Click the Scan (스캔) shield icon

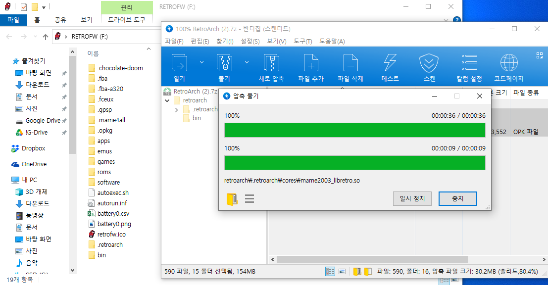tap(429, 63)
